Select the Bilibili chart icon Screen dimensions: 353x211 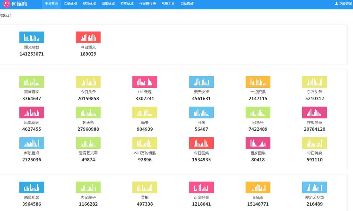pyautogui.click(x=258, y=187)
